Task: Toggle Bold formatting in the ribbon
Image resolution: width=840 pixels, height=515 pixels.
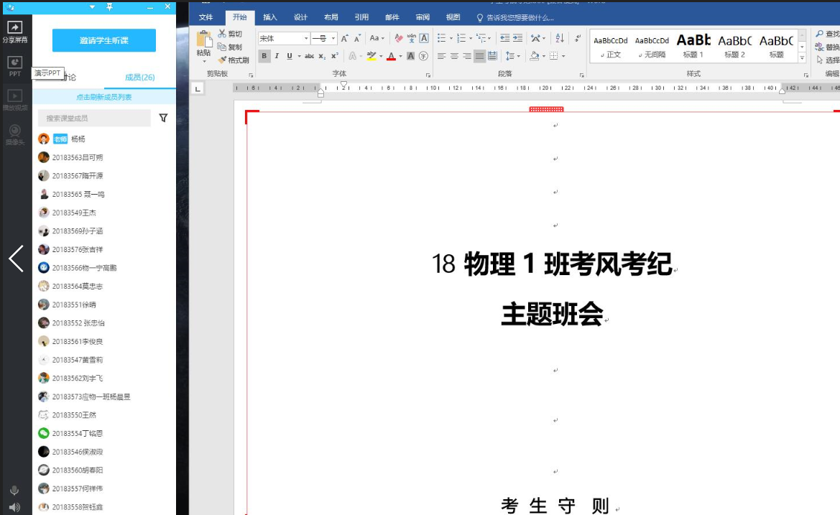Action: 264,56
